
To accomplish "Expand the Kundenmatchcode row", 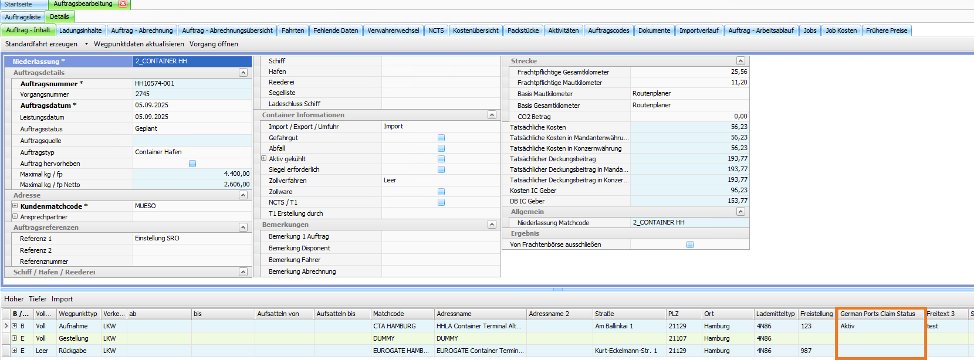I will (x=15, y=206).
